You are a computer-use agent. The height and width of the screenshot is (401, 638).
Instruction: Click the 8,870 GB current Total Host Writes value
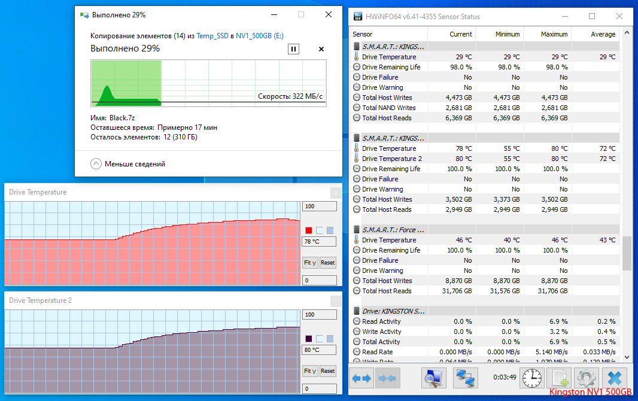click(458, 281)
